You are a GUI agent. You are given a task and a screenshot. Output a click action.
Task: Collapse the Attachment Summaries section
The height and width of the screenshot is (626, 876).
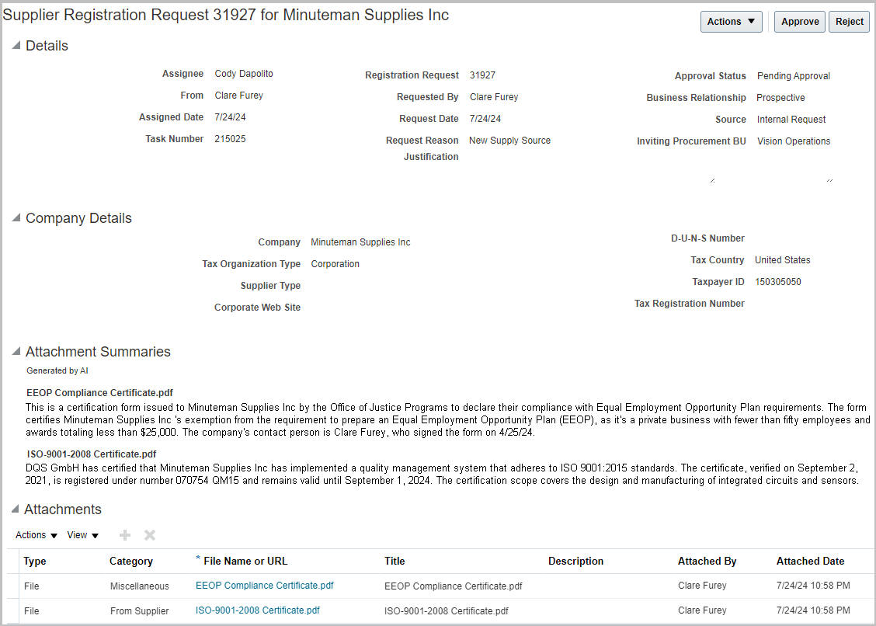[x=16, y=351]
